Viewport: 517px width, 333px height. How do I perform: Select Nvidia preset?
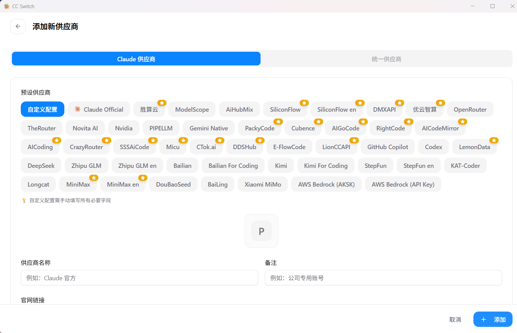point(124,128)
